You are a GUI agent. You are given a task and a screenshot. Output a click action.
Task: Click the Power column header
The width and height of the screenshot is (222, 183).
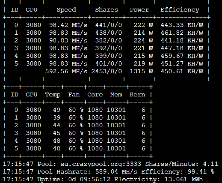tap(139, 10)
